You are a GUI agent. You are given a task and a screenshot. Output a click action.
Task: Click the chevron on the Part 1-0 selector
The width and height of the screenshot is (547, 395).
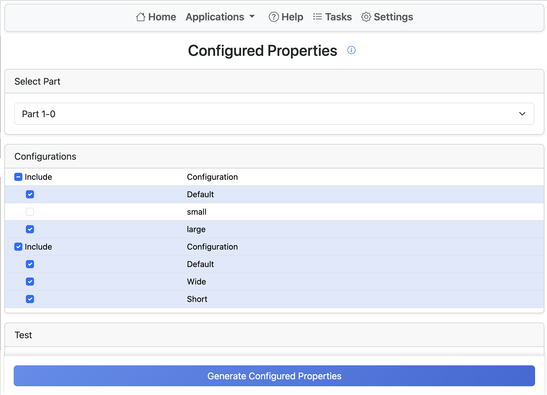(x=522, y=114)
